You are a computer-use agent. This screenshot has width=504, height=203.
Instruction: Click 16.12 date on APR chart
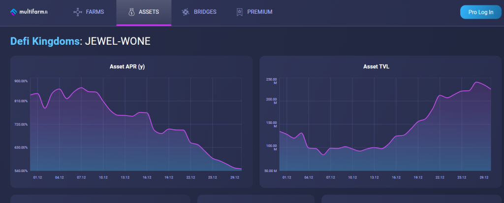tap(147, 177)
